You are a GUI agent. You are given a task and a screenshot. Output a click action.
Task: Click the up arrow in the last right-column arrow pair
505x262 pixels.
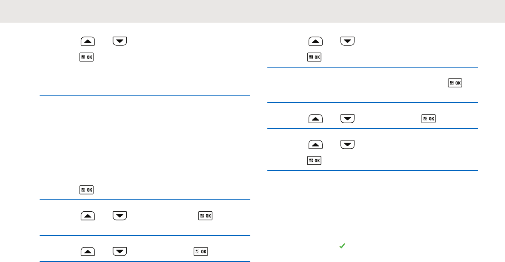(316, 145)
